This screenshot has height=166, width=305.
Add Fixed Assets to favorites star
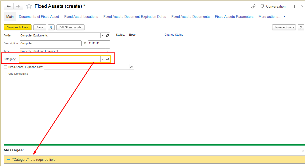(29, 6)
